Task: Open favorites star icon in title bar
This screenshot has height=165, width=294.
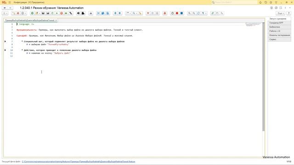Action: point(271,2)
